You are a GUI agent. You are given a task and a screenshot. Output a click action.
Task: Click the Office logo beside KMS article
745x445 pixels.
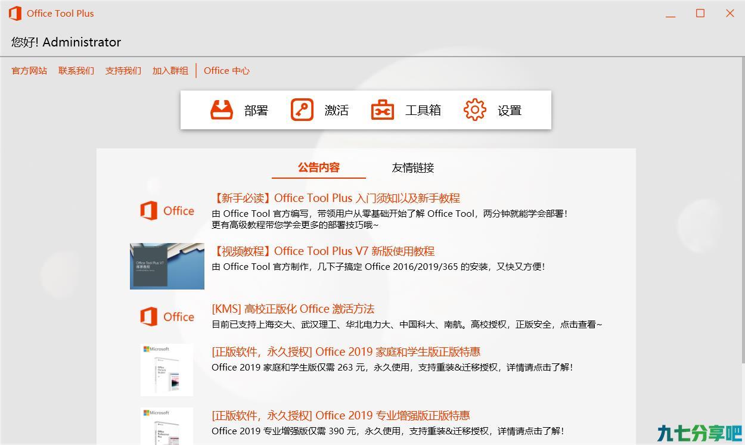[x=167, y=316]
